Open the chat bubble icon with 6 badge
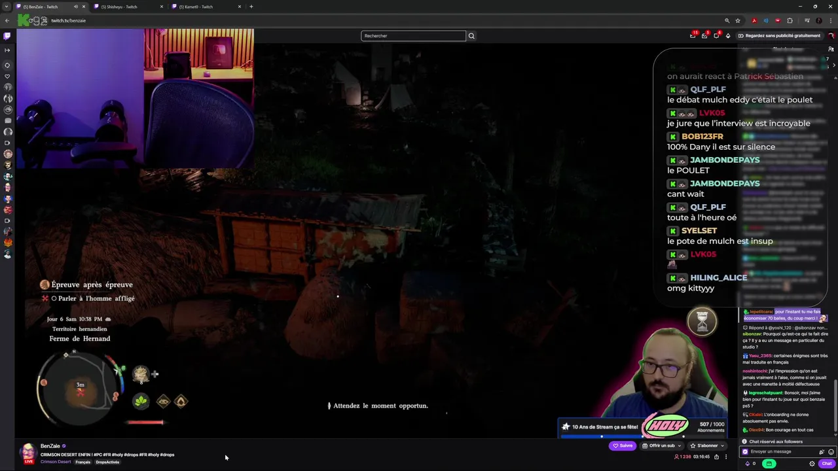Screen dimensions: 838x471 click(x=716, y=35)
